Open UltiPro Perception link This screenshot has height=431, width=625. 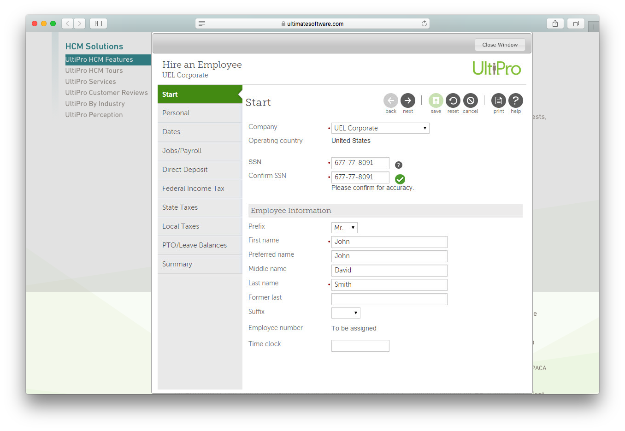pyautogui.click(x=94, y=115)
